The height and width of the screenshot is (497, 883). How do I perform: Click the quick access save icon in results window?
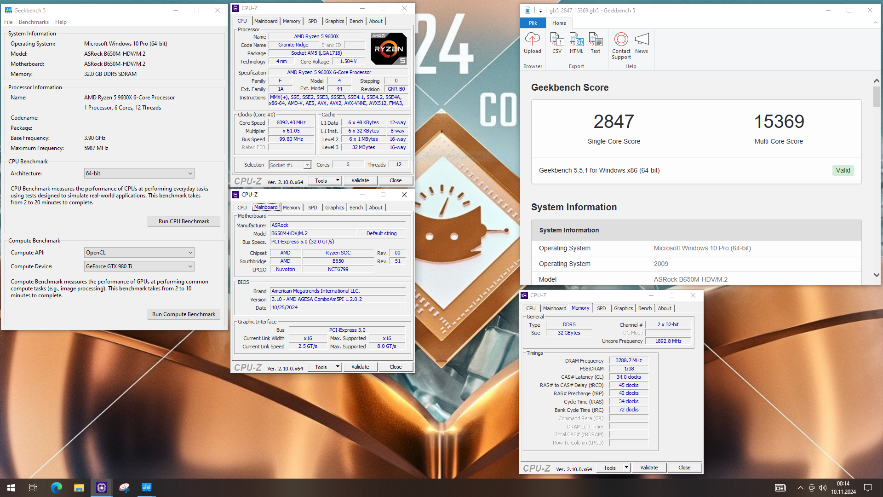528,10
